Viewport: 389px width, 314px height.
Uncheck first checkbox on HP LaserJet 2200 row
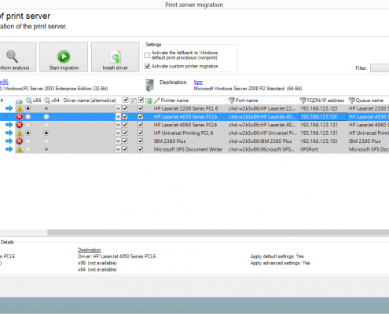125,108
